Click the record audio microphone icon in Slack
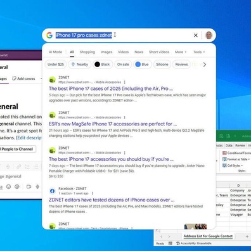Image resolution: width=251 pixels, height=251 pixels. [37, 186]
